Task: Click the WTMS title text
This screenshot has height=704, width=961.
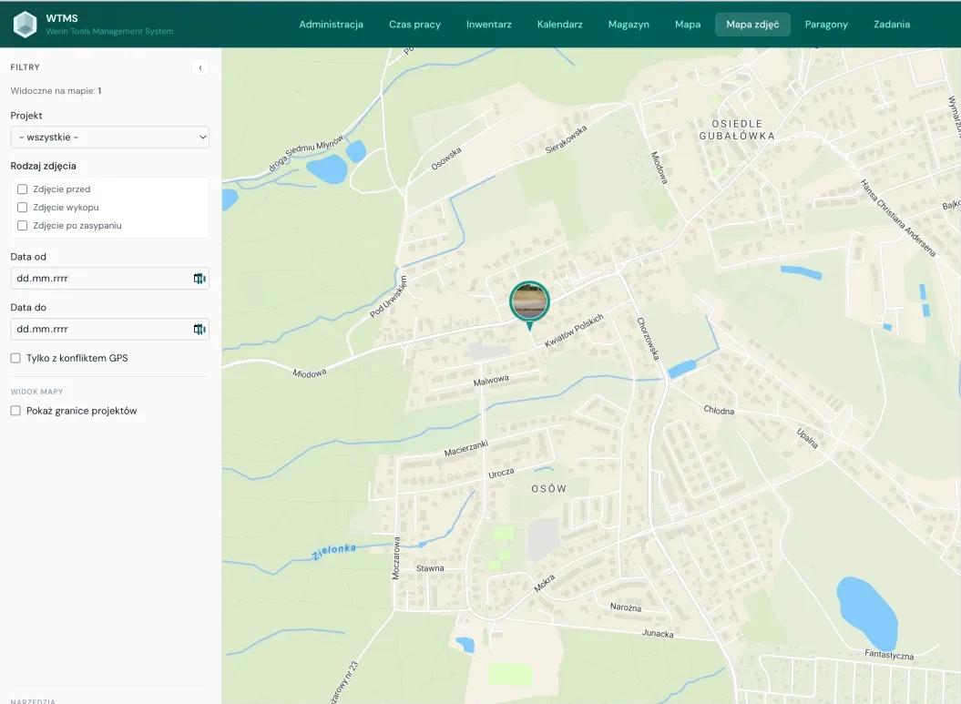Action: coord(62,18)
